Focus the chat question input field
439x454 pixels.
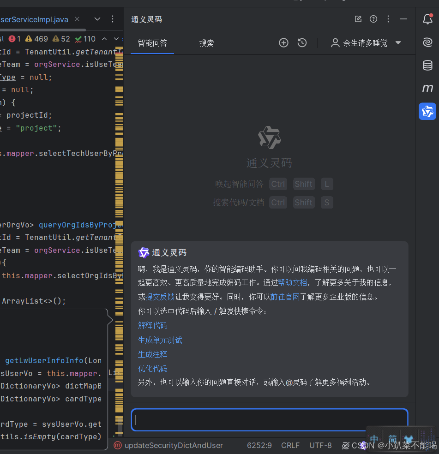[x=270, y=419]
